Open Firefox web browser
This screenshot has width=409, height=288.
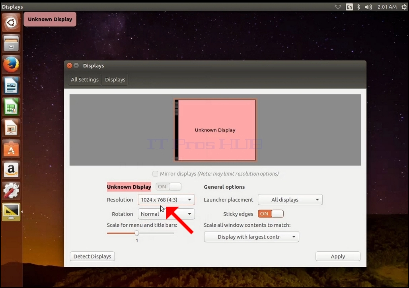11,65
